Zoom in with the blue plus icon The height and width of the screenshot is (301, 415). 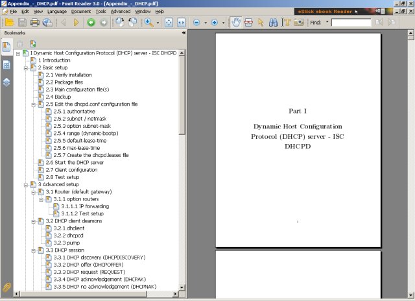[x=215, y=23]
